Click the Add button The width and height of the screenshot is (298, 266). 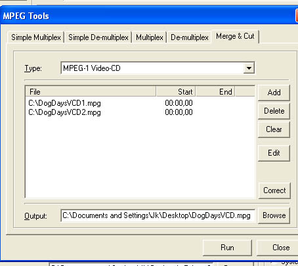tap(274, 93)
